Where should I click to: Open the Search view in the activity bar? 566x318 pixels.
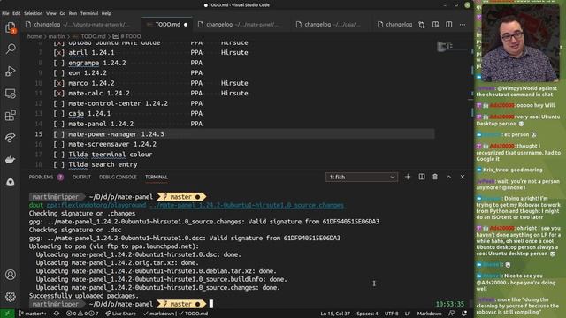tap(11, 49)
